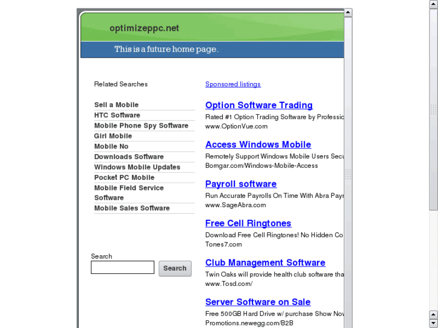This screenshot has height=328, width=438.
Task: Open Club Management Software ad link
Action: 265,262
